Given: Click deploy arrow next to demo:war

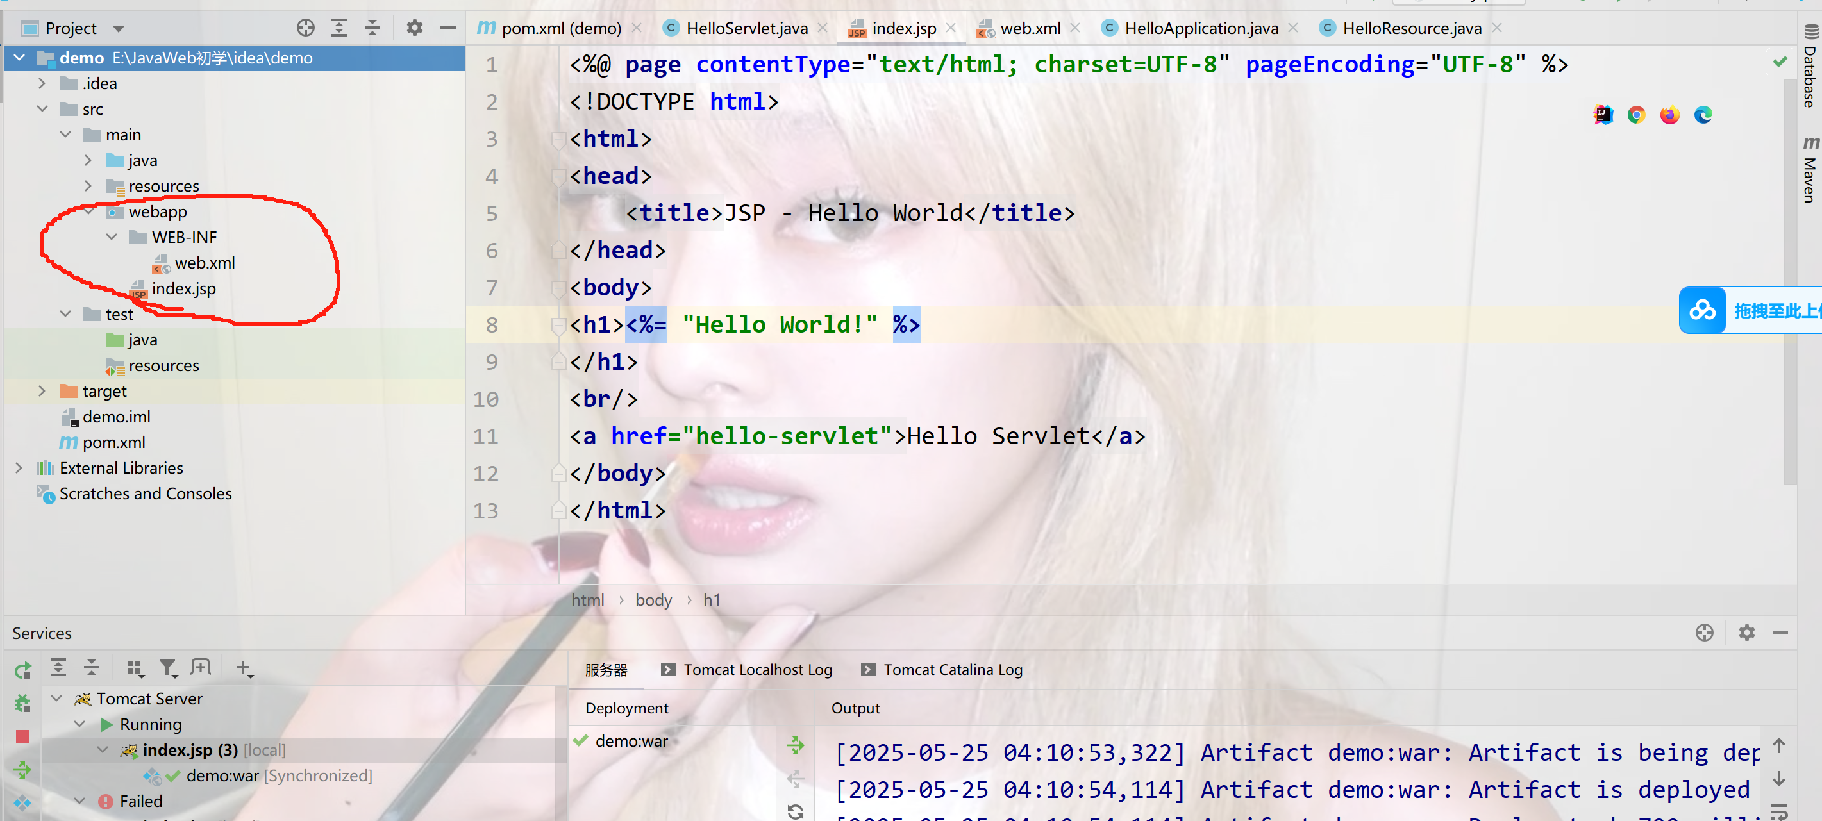Looking at the screenshot, I should pos(796,744).
